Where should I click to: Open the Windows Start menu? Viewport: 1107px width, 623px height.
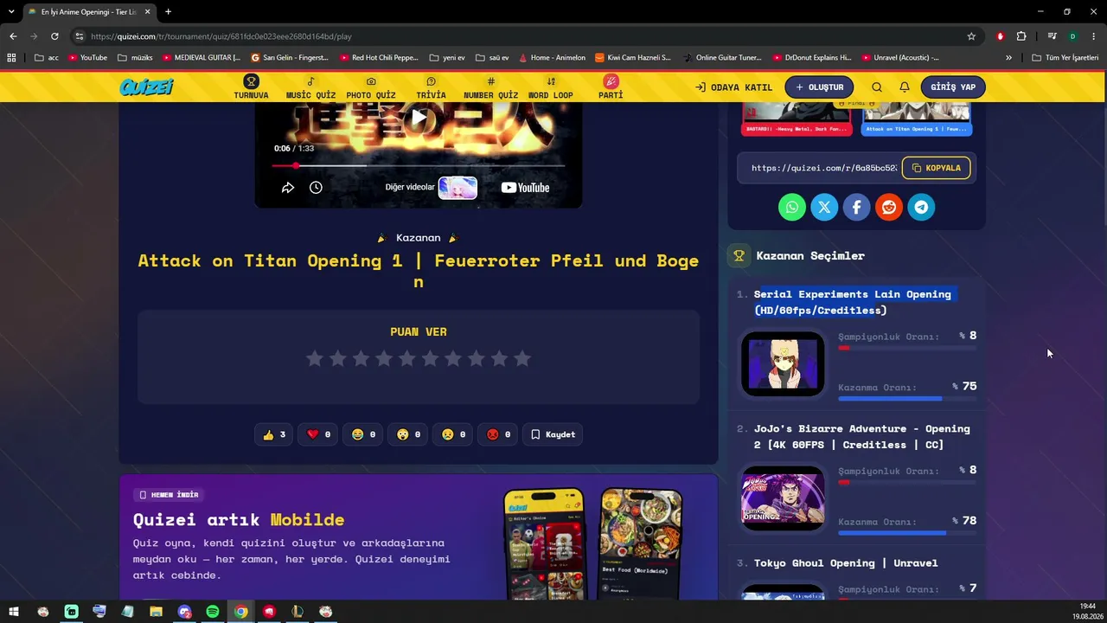click(14, 612)
